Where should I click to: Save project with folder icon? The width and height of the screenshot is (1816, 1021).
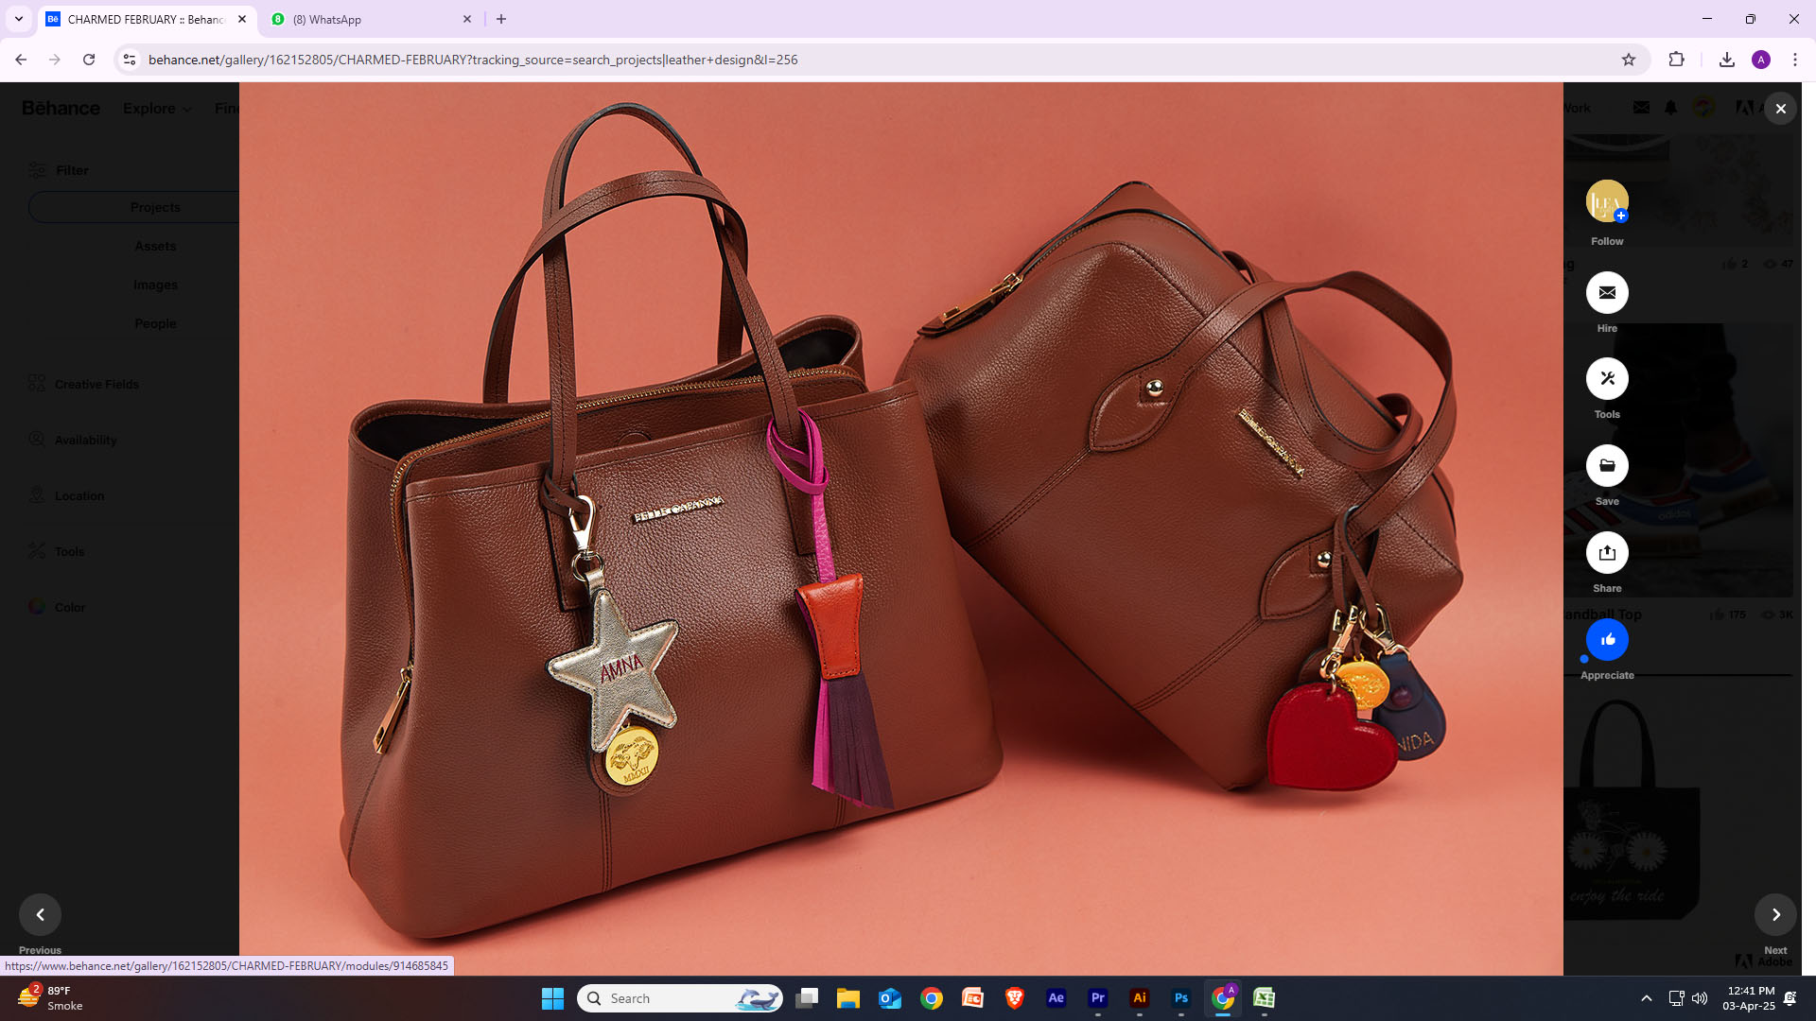[1607, 466]
